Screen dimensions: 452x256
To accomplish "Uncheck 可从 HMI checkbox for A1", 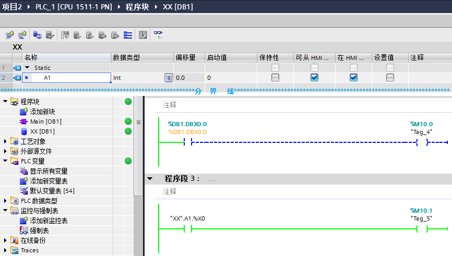I will click(x=315, y=78).
